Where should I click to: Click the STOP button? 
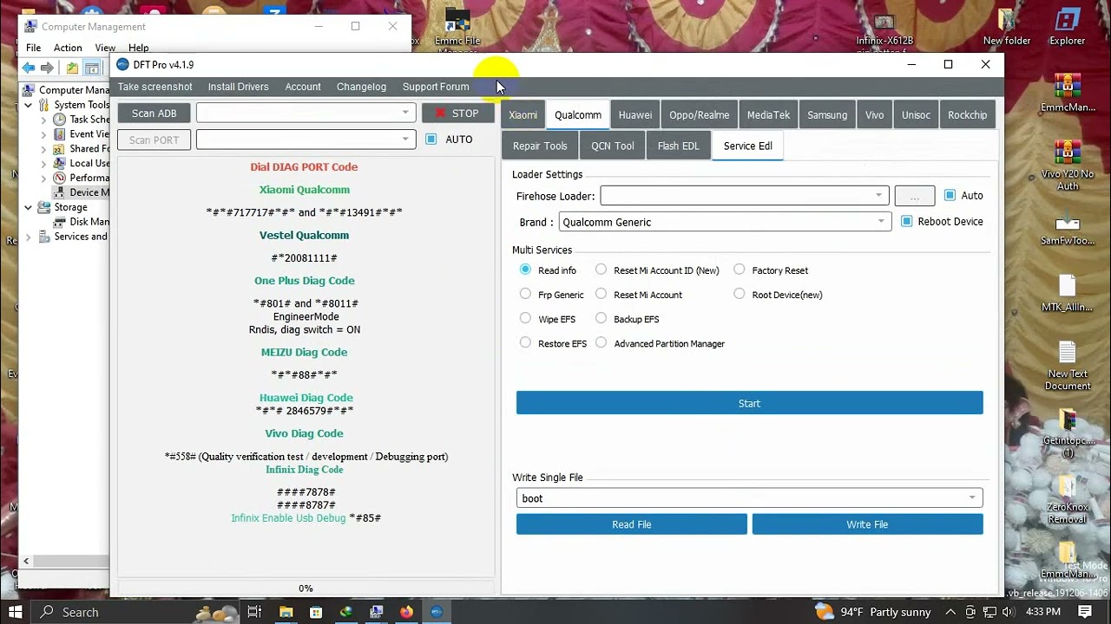[x=457, y=114]
